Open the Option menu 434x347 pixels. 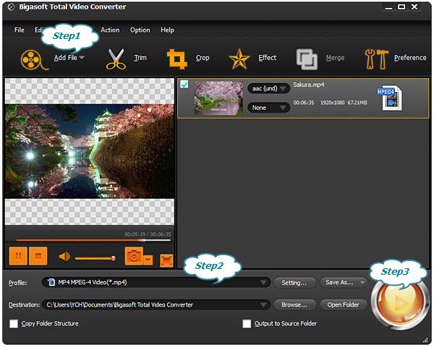tap(140, 30)
